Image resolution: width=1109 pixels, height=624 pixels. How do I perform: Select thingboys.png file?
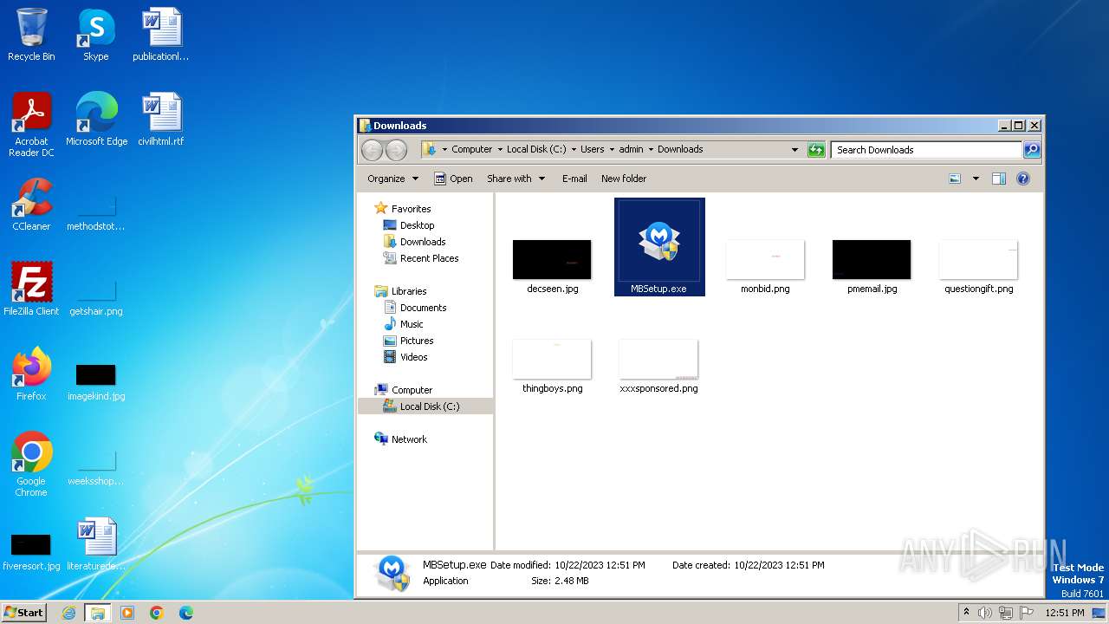(x=552, y=367)
